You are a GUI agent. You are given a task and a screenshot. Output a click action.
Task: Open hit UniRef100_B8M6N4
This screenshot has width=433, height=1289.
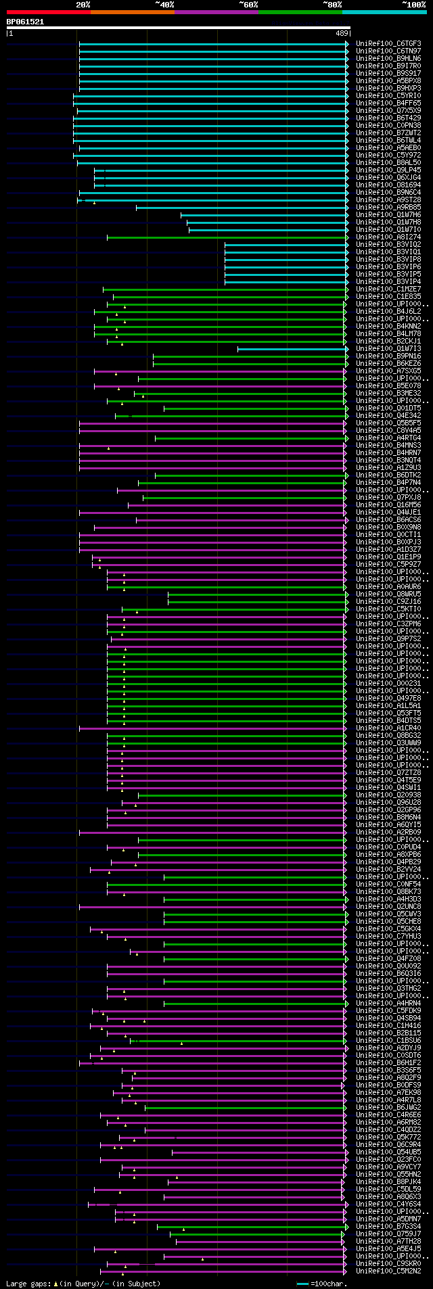[x=388, y=817]
